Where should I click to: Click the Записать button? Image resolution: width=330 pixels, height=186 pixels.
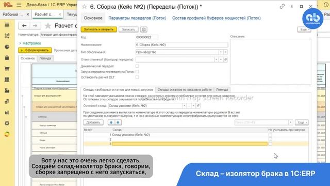point(128,29)
